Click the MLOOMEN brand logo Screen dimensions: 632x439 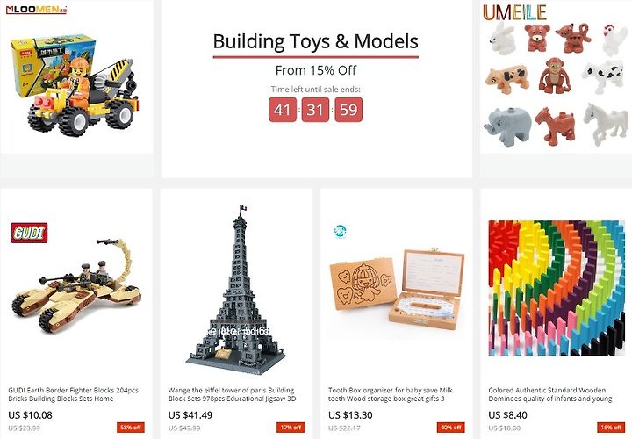pos(36,10)
